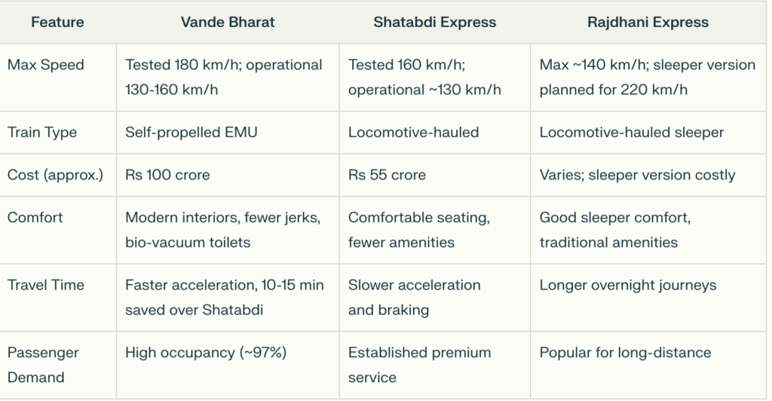Click the Rs 55 crore cell
The image size is (772, 401).
point(387,175)
